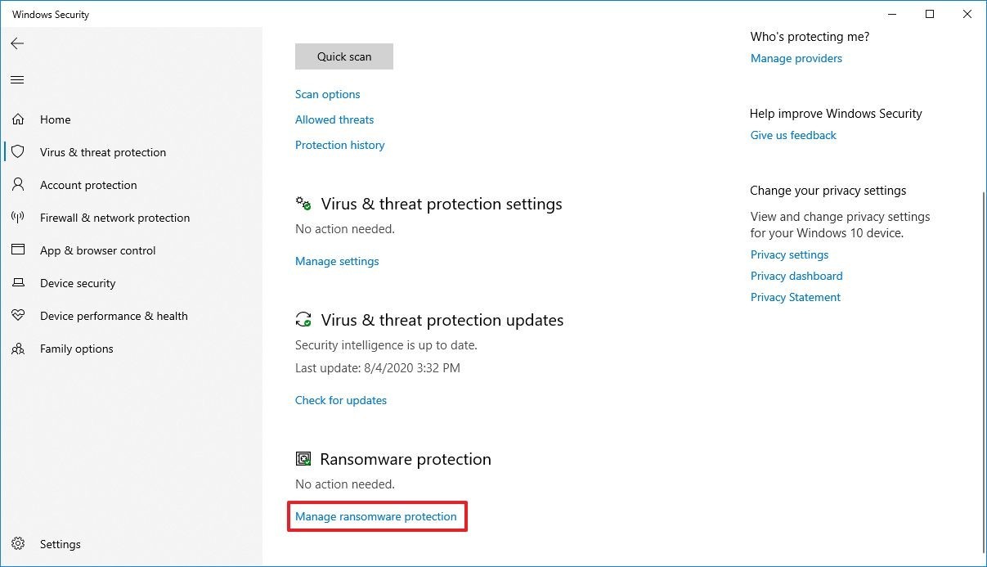Open the App & browser control icon
987x567 pixels.
17,250
